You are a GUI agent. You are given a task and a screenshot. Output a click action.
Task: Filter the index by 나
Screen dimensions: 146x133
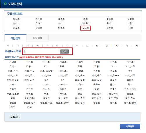pyautogui.click(x=18, y=46)
